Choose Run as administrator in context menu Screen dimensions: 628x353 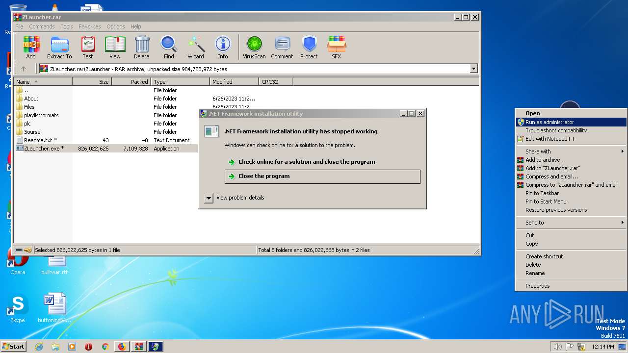point(572,122)
